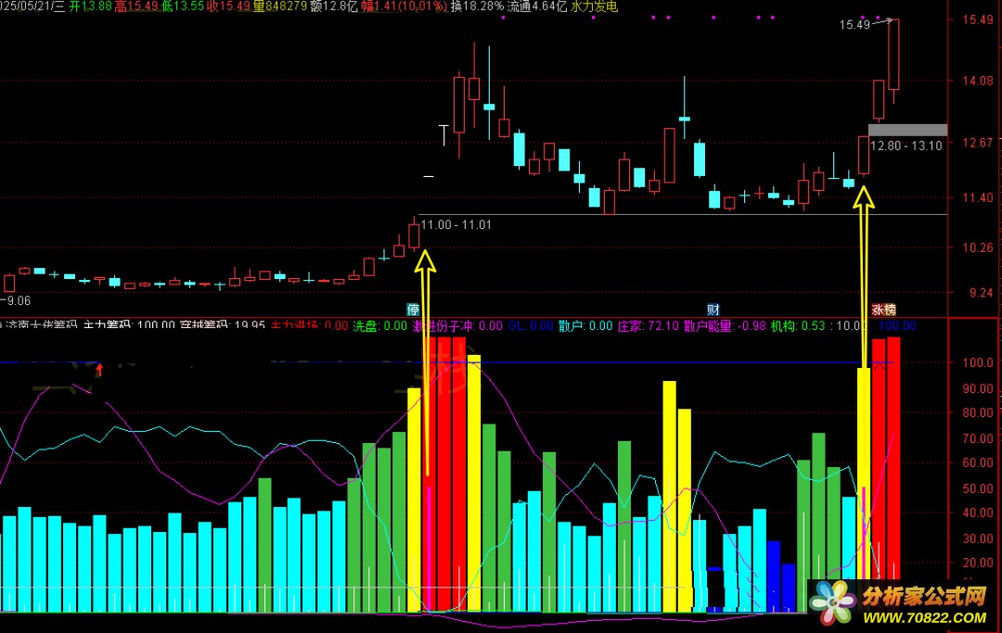Select the 洗盘: 0.00 indicator legend
The image size is (1002, 633).
tap(379, 326)
